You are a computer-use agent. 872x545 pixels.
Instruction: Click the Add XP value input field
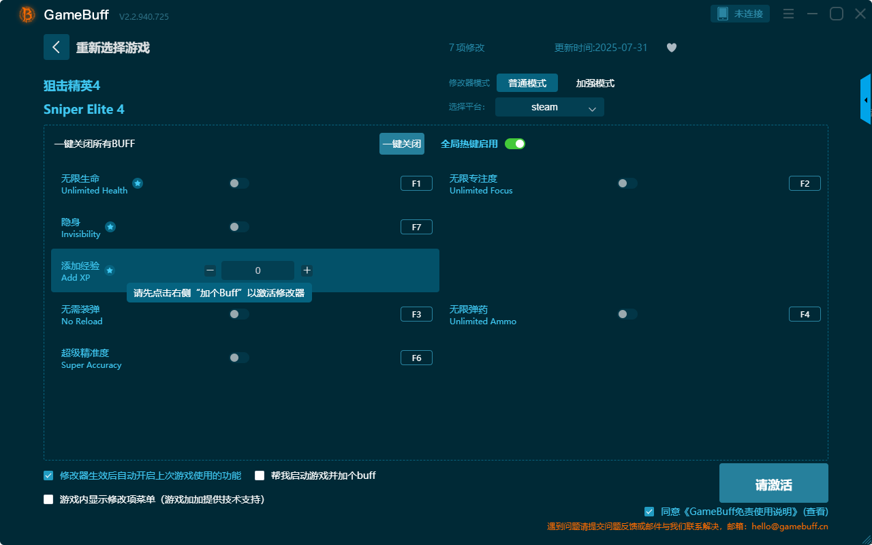258,270
